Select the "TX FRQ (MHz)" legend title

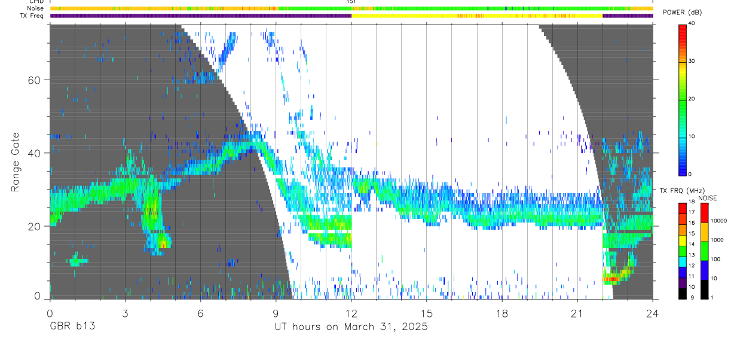[x=681, y=191]
